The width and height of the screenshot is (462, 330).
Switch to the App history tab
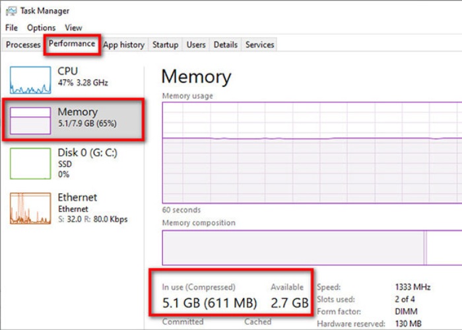pos(123,45)
